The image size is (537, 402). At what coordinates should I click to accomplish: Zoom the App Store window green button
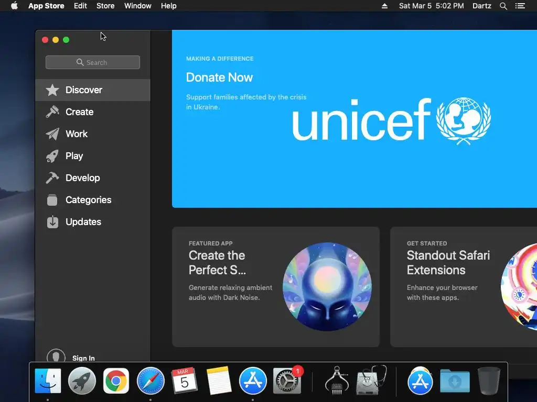click(66, 40)
